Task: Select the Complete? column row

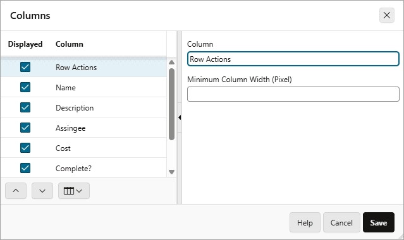Action: click(x=83, y=168)
